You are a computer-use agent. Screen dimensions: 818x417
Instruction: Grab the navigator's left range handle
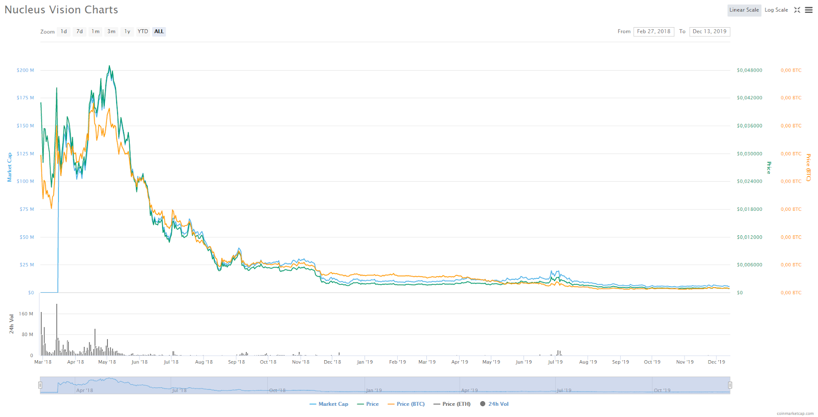(40, 385)
